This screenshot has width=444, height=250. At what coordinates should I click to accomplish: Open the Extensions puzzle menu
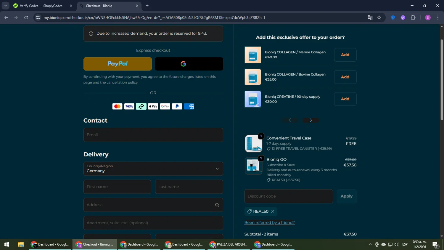[x=413, y=17]
